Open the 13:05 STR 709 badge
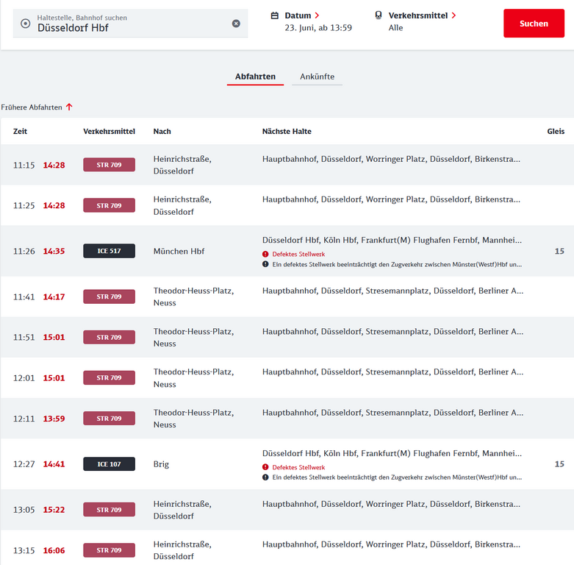Viewport: 574px width, 565px height. (109, 510)
